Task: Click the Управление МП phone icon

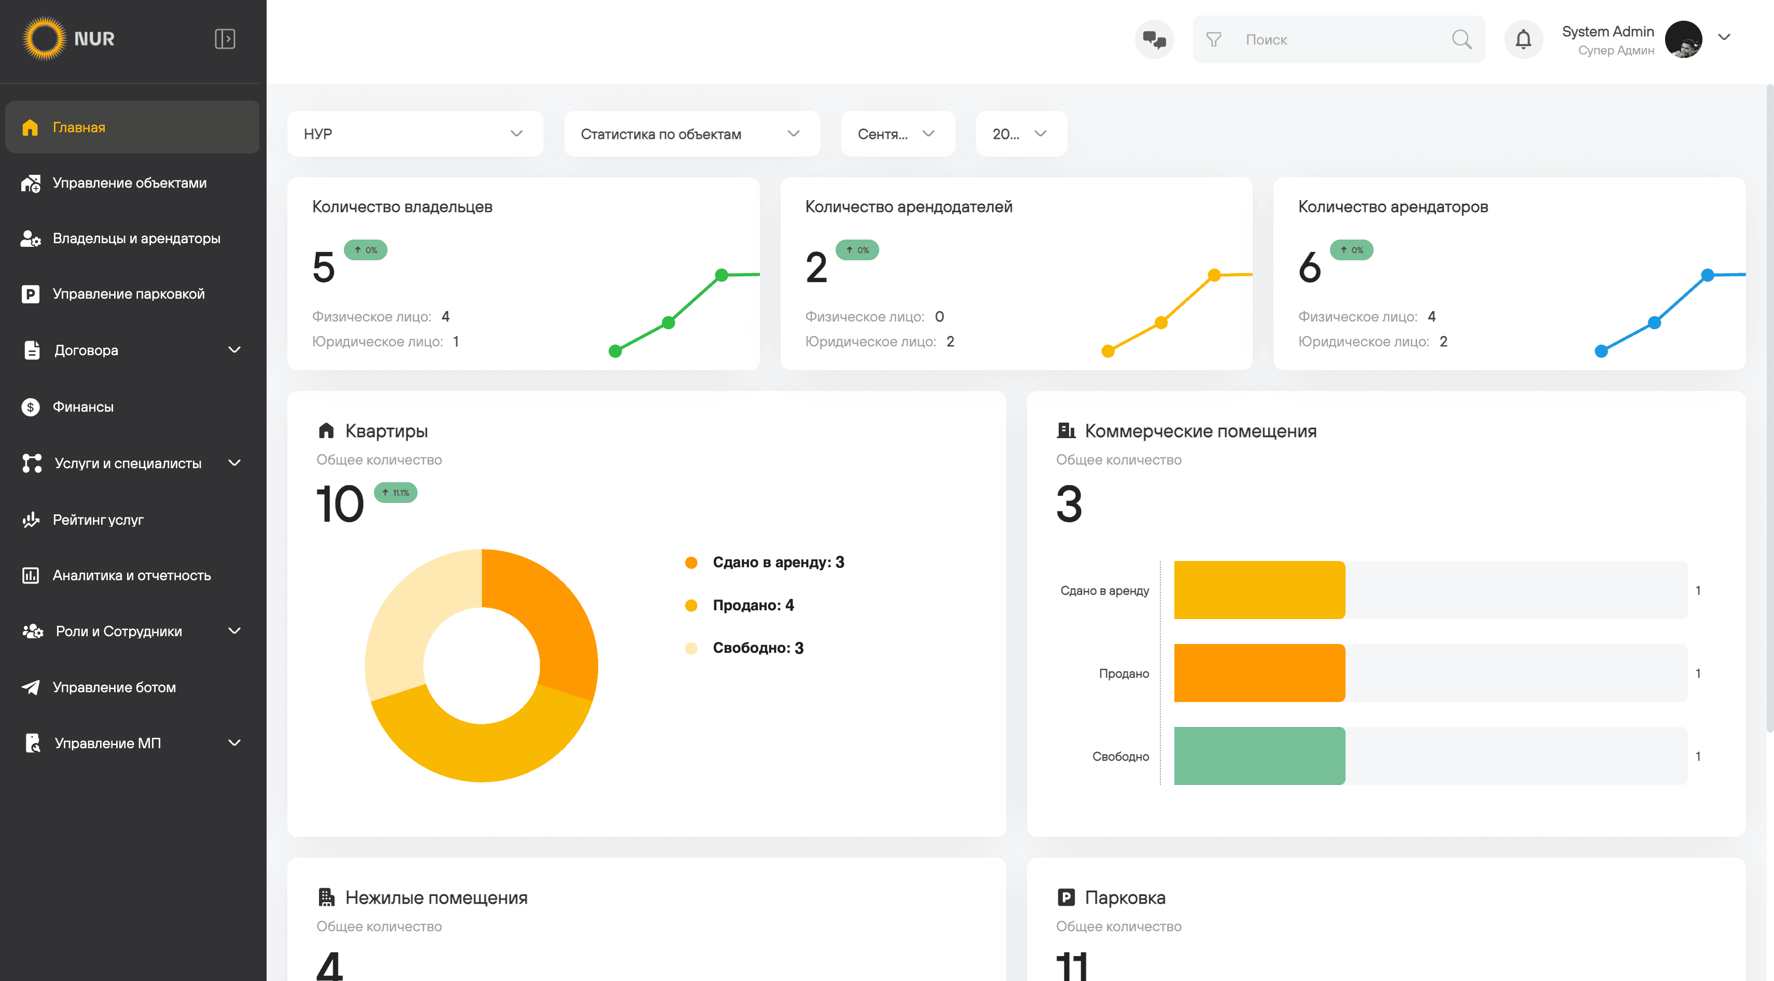Action: click(32, 743)
